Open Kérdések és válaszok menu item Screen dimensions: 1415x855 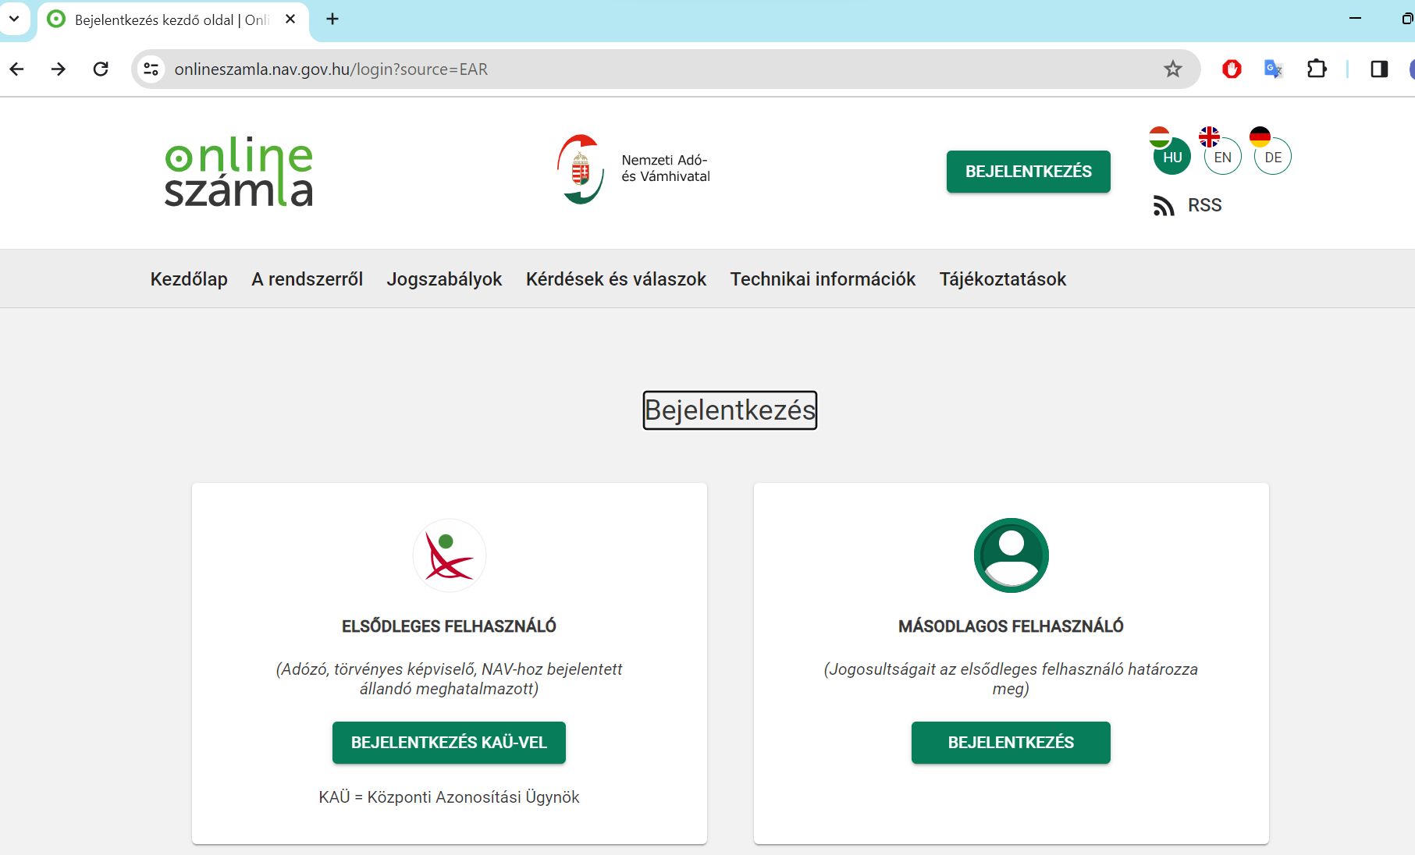click(x=616, y=279)
